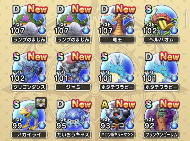
Task: Tap the second ランプのまじん name label
Action: 73,39
